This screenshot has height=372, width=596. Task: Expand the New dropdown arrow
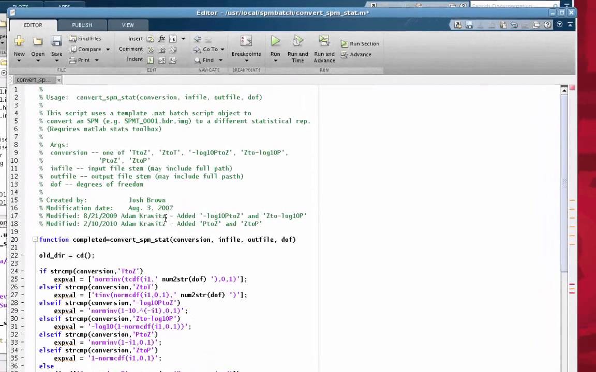tap(19, 61)
